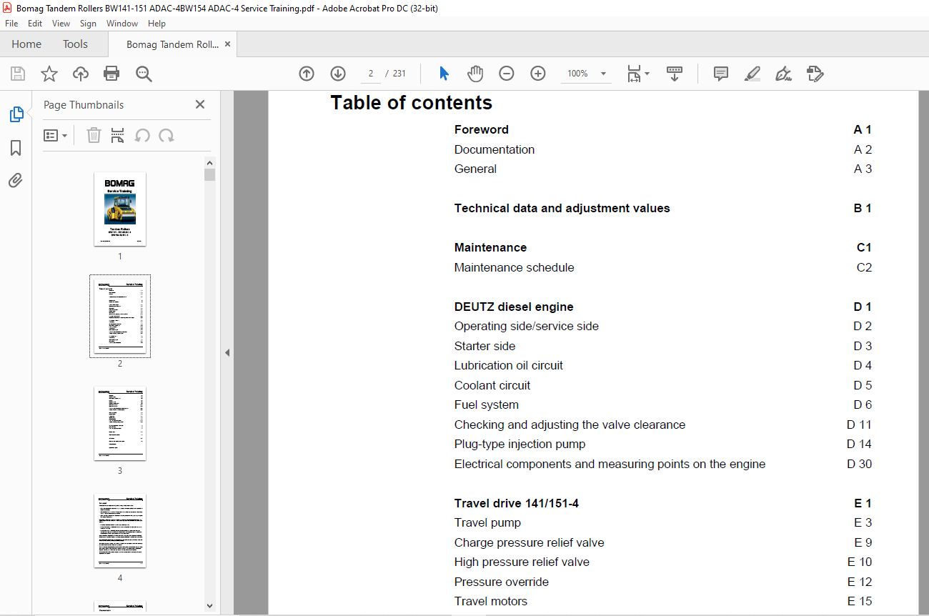Click 'Documentation' contents entry

(495, 149)
